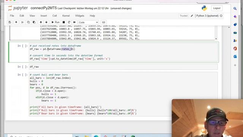Open the command palette keyboard icon

pos(104,22)
